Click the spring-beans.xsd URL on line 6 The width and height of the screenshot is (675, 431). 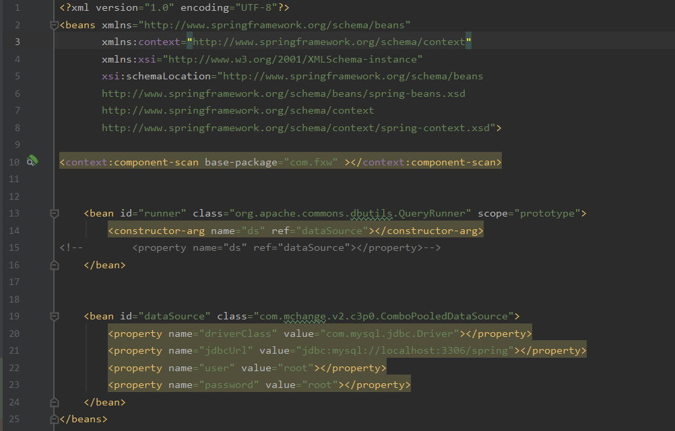coord(283,93)
